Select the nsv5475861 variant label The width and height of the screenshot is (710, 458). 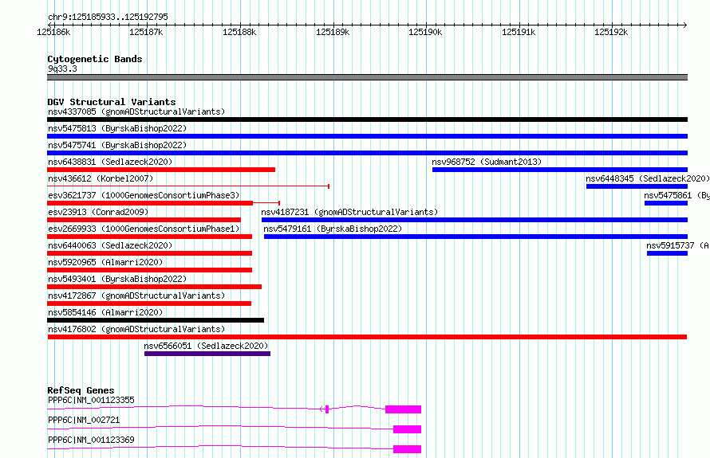pos(677,195)
